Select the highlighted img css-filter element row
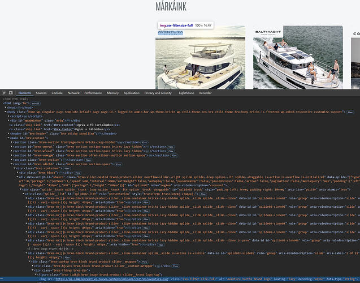This screenshot has height=283, width=360. pos(170,279)
